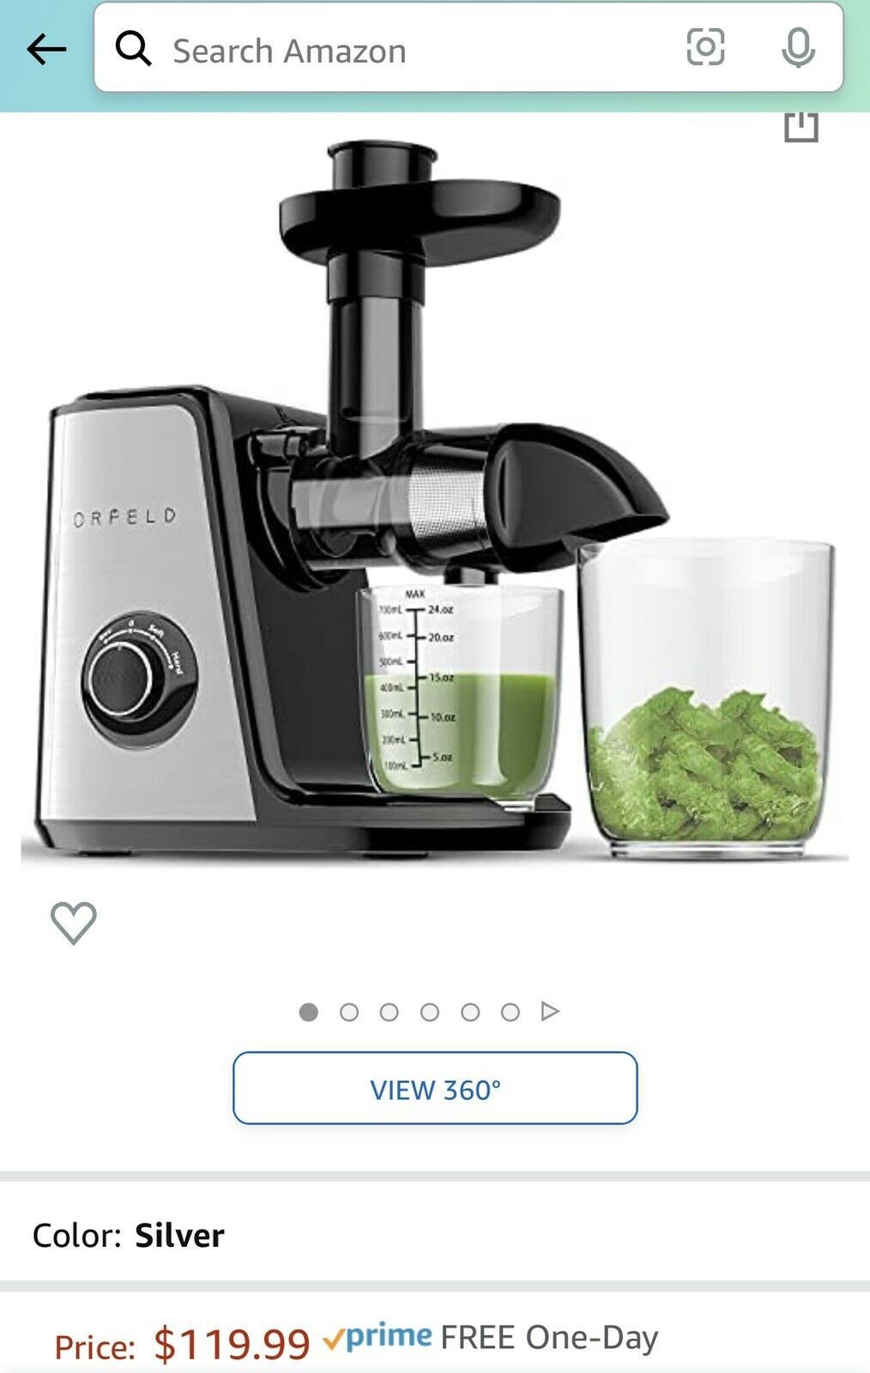870x1373 pixels.
Task: Select the first image indicator dot
Action: (309, 1013)
